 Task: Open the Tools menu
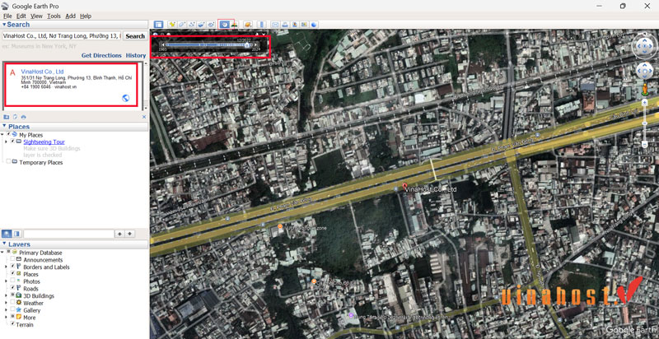pos(54,16)
